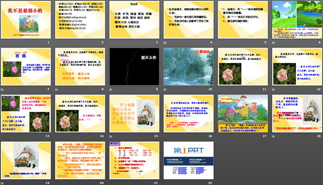This screenshot has height=185, width=323.
Task: Open slide 3 word reading list
Action: 134,20
